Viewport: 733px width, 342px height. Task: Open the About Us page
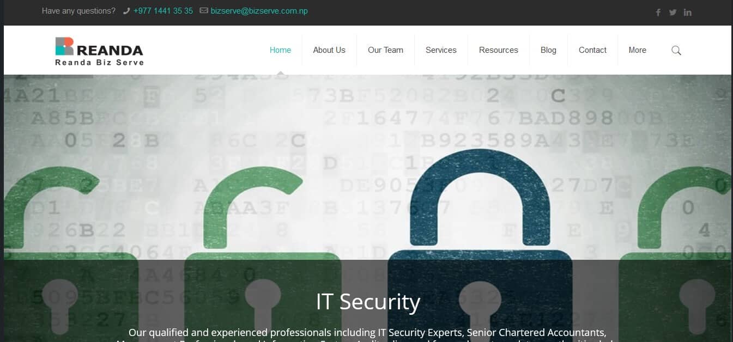click(x=329, y=50)
